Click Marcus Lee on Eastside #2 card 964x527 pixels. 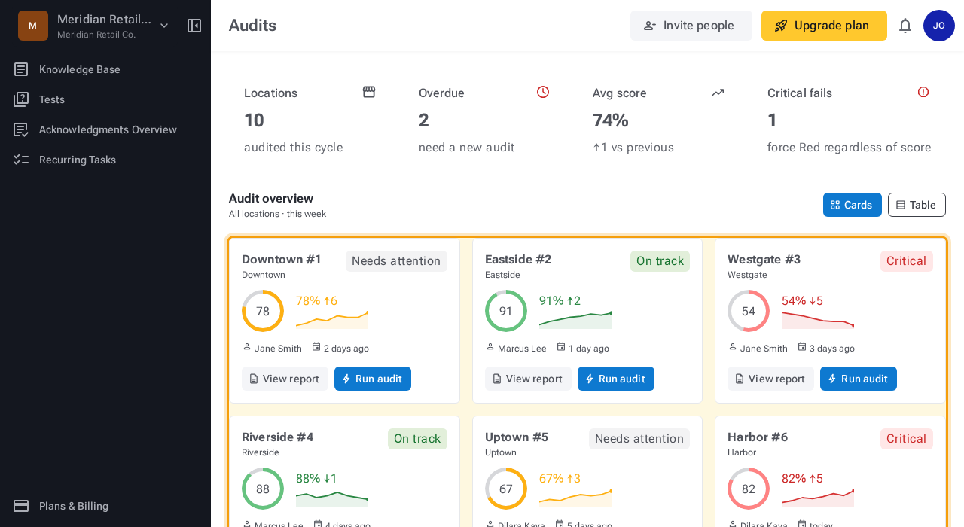pos(522,349)
